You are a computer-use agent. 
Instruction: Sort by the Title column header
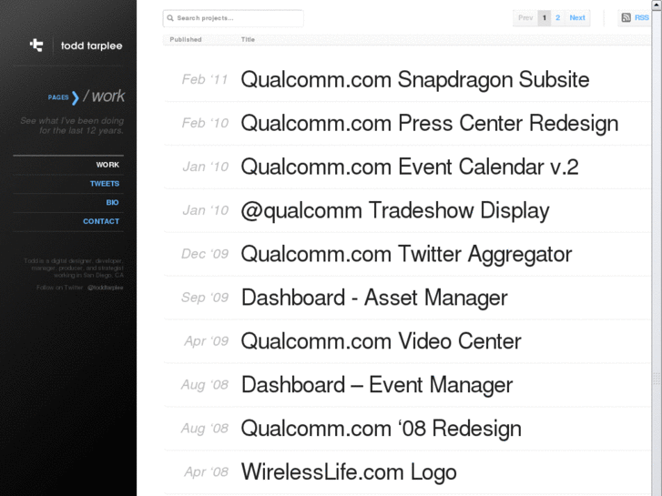tap(248, 39)
